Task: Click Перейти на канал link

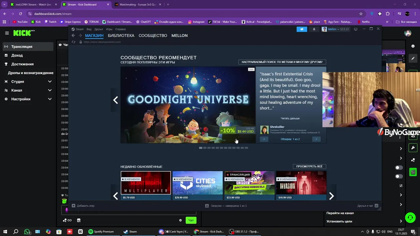Action: tap(340, 213)
